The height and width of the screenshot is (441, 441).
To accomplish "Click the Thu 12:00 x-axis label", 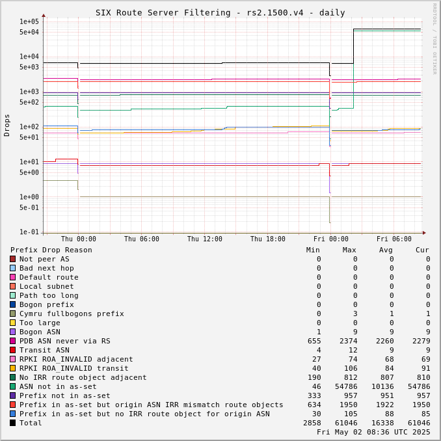I will click(x=205, y=239).
